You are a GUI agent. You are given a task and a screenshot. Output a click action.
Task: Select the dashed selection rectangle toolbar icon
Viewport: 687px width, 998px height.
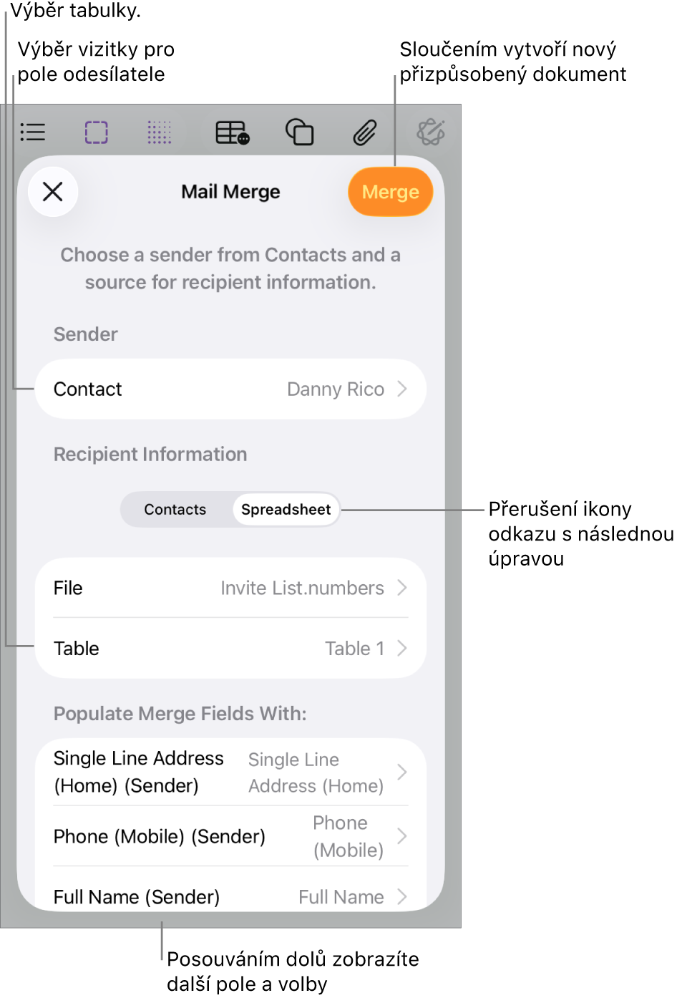96,132
